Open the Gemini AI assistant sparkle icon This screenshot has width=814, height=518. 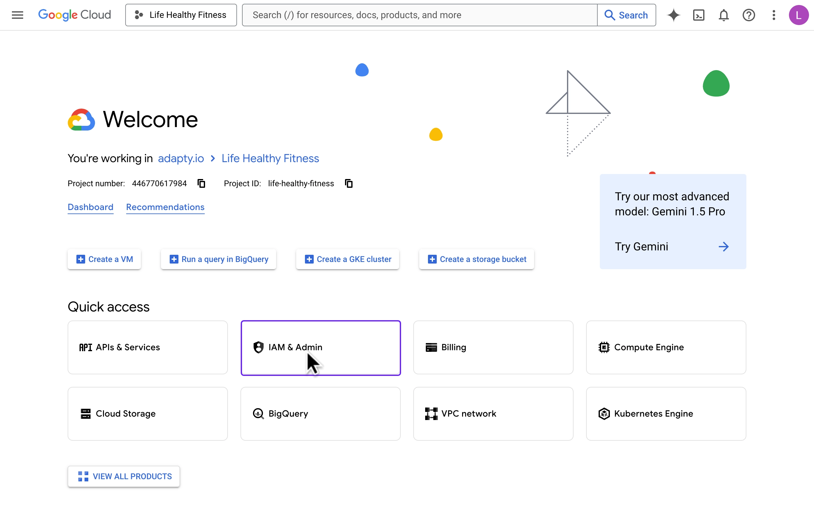click(x=673, y=15)
